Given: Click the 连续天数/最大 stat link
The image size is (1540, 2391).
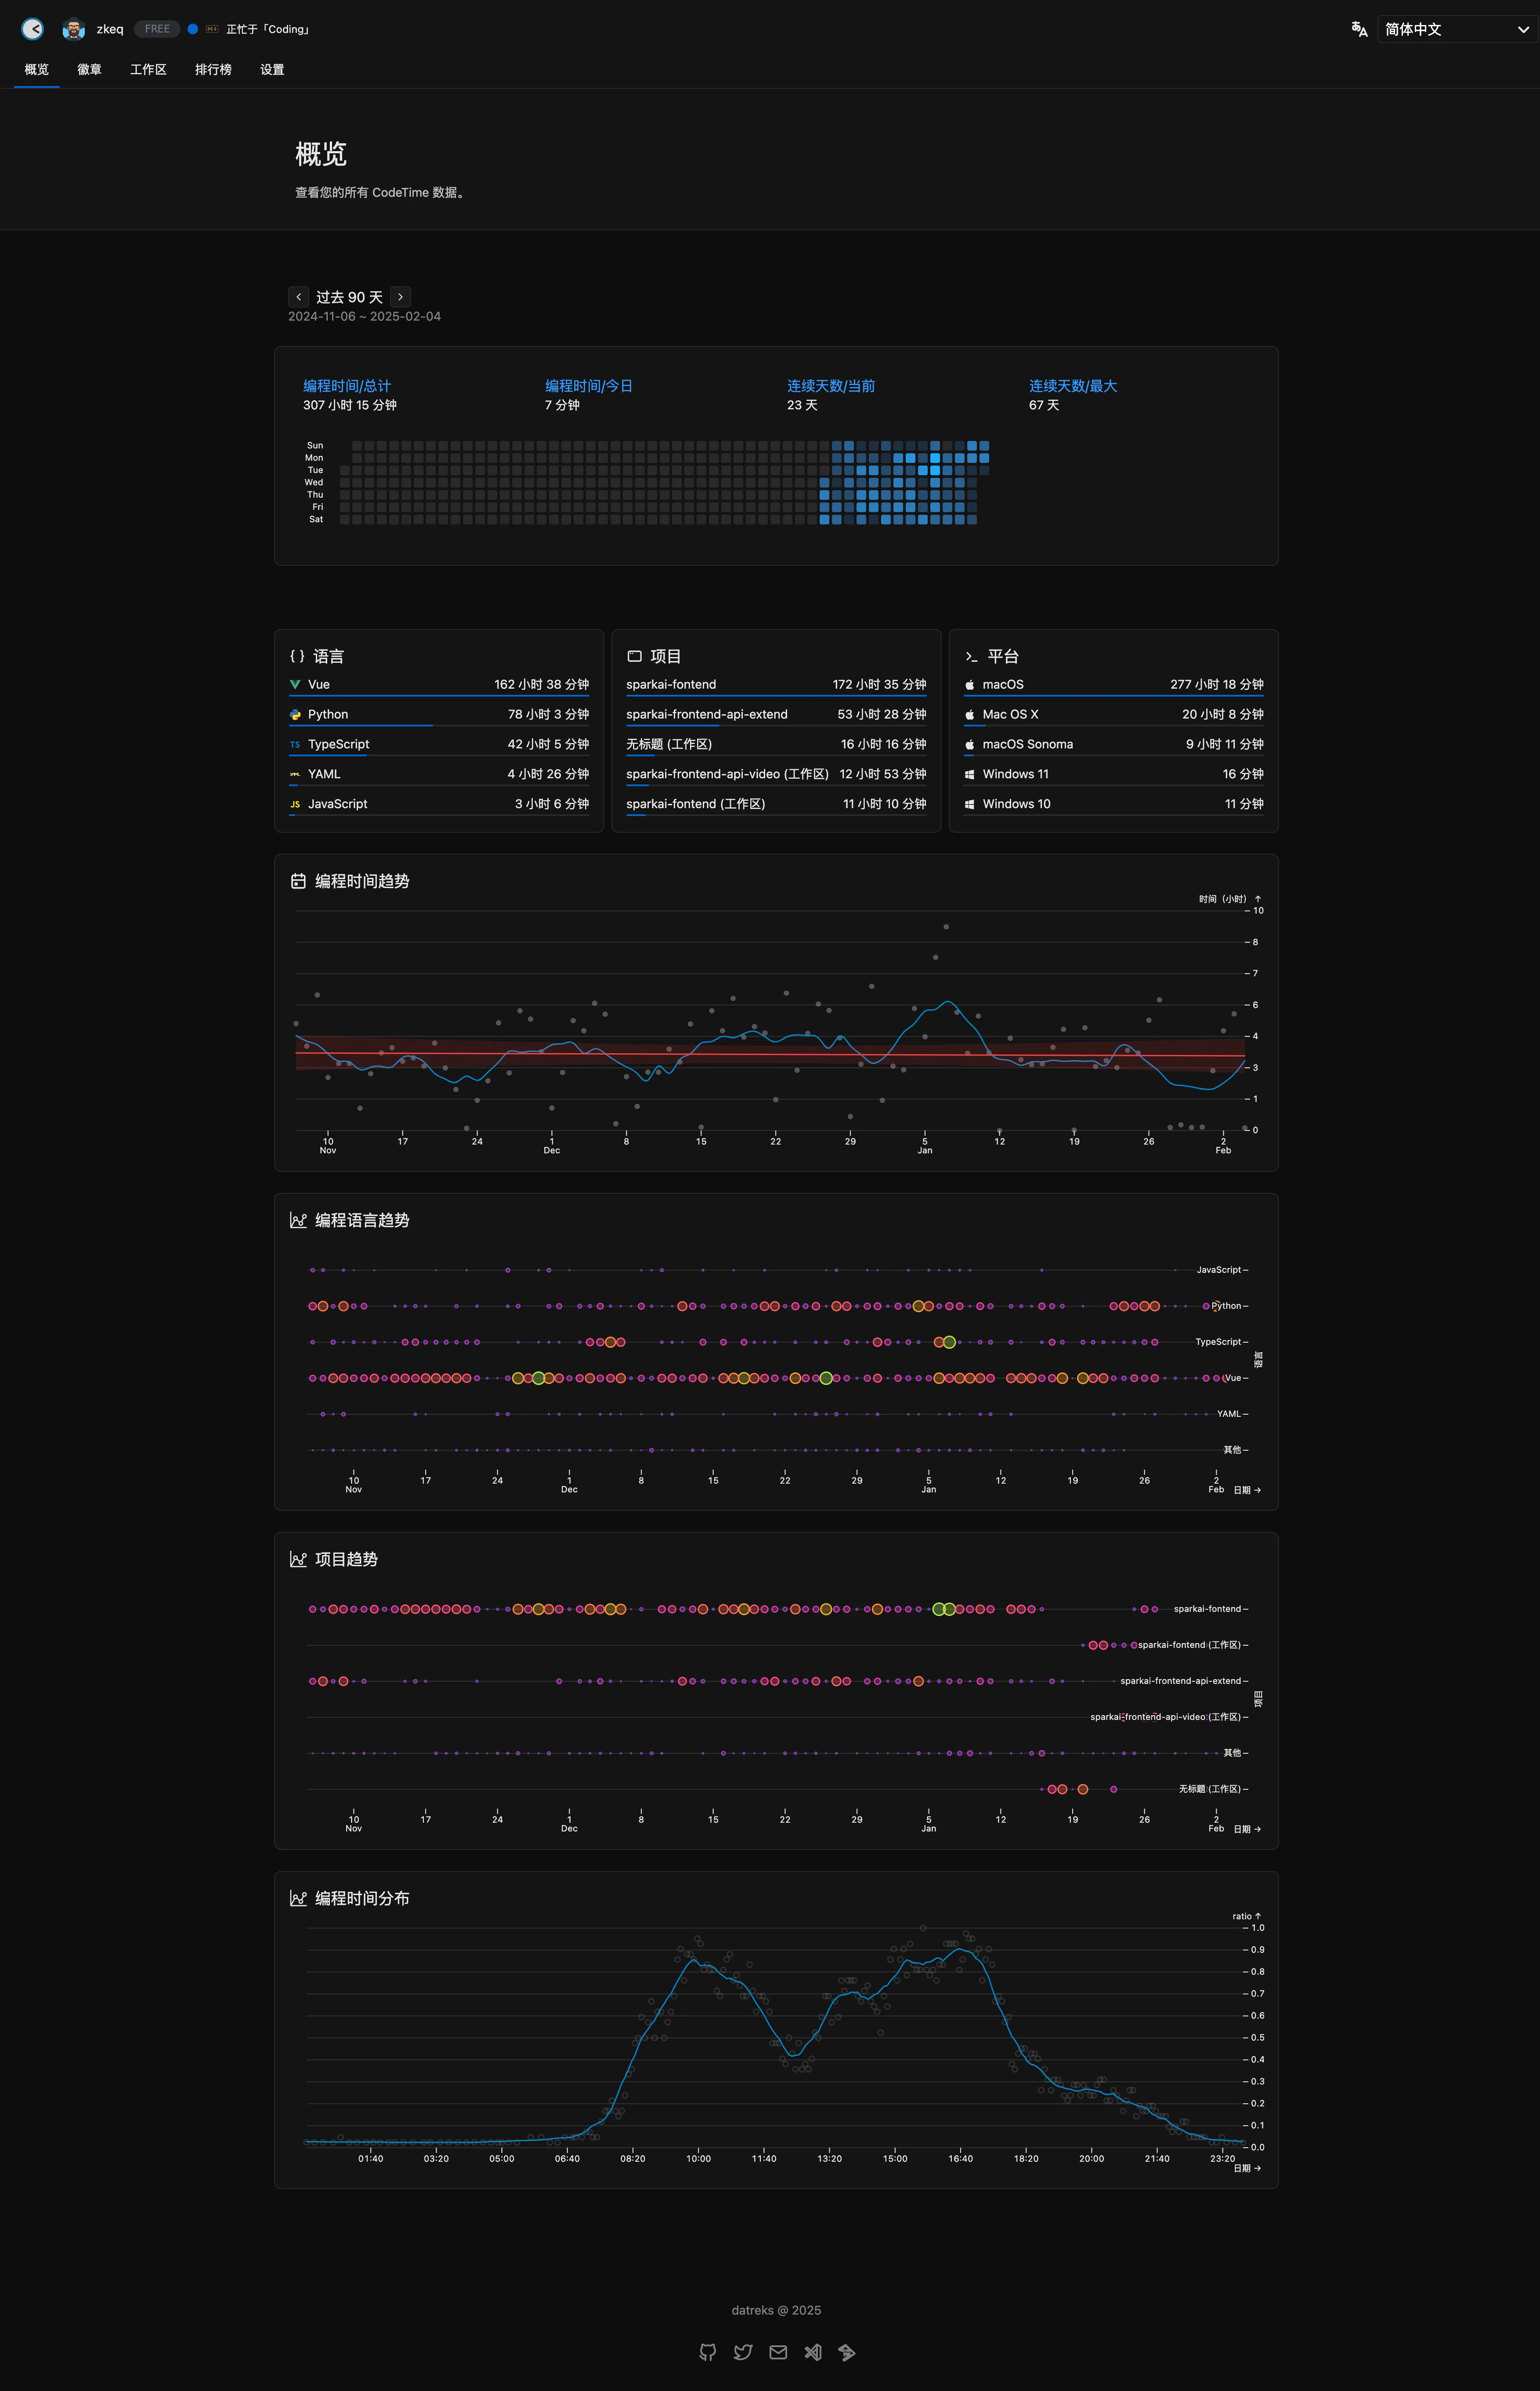Looking at the screenshot, I should point(1073,386).
